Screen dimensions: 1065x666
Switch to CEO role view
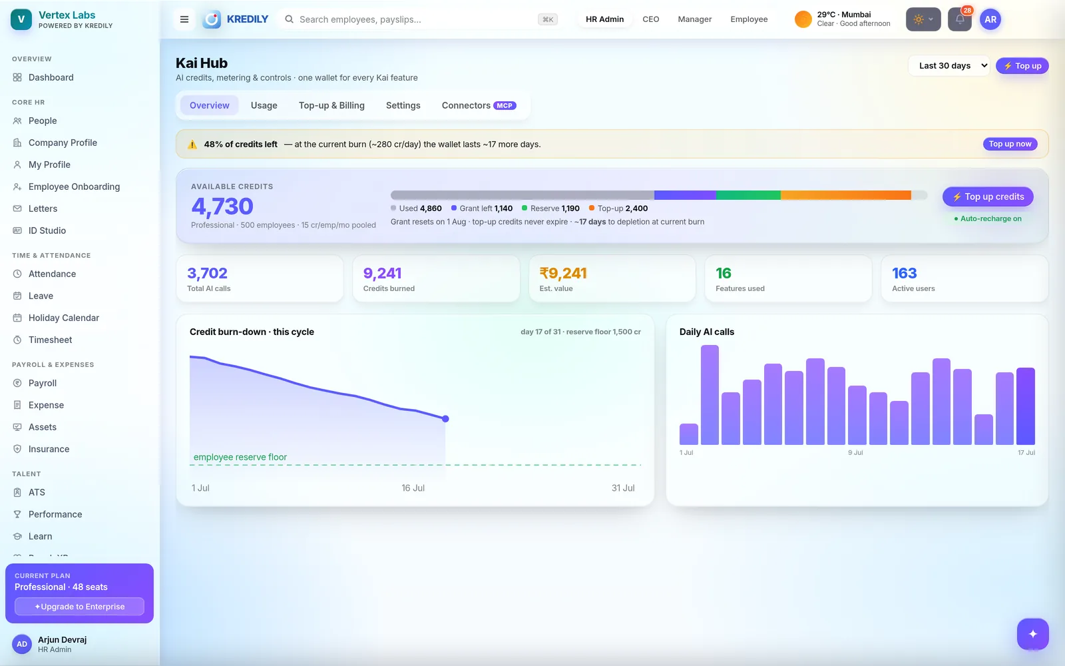[651, 19]
